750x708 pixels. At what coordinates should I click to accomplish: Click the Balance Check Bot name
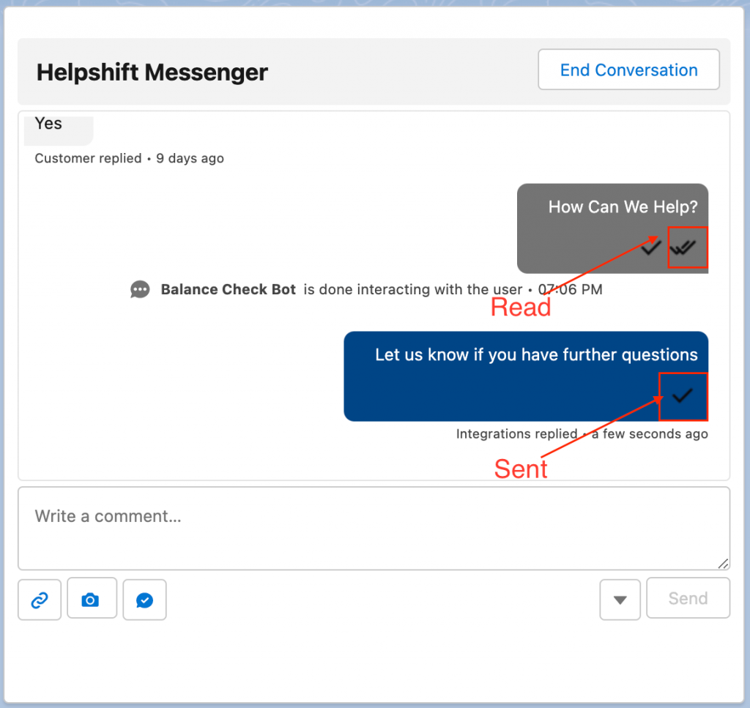229,290
